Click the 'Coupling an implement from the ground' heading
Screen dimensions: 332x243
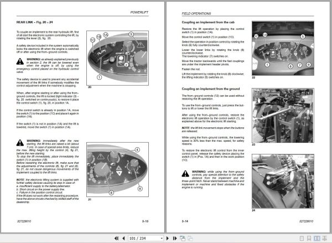211,89
